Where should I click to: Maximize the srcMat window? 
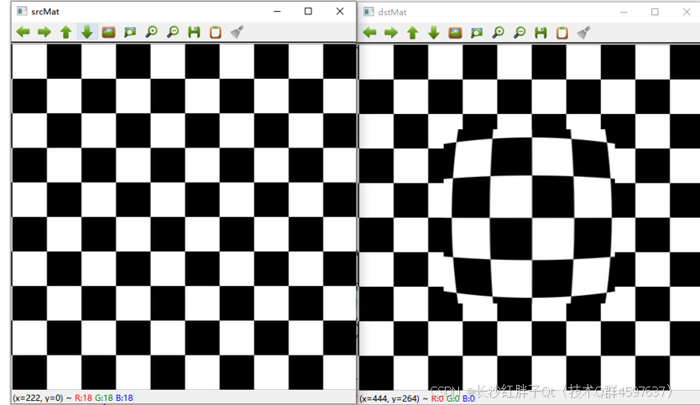tap(308, 11)
